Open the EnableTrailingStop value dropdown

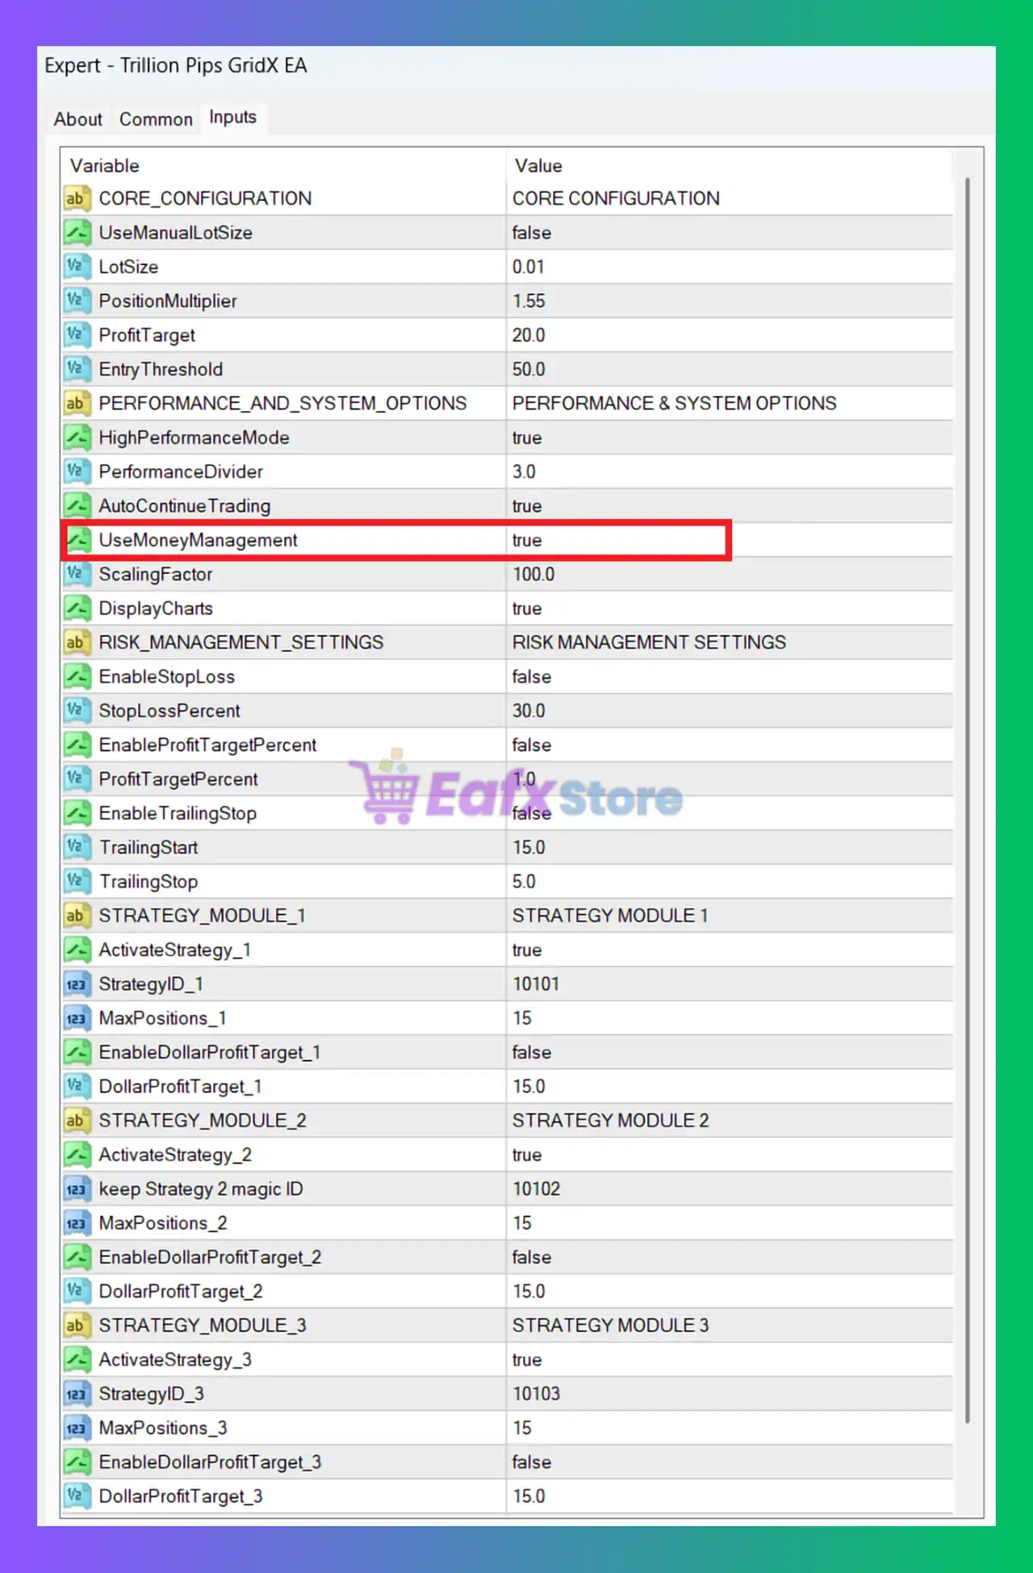tap(532, 813)
